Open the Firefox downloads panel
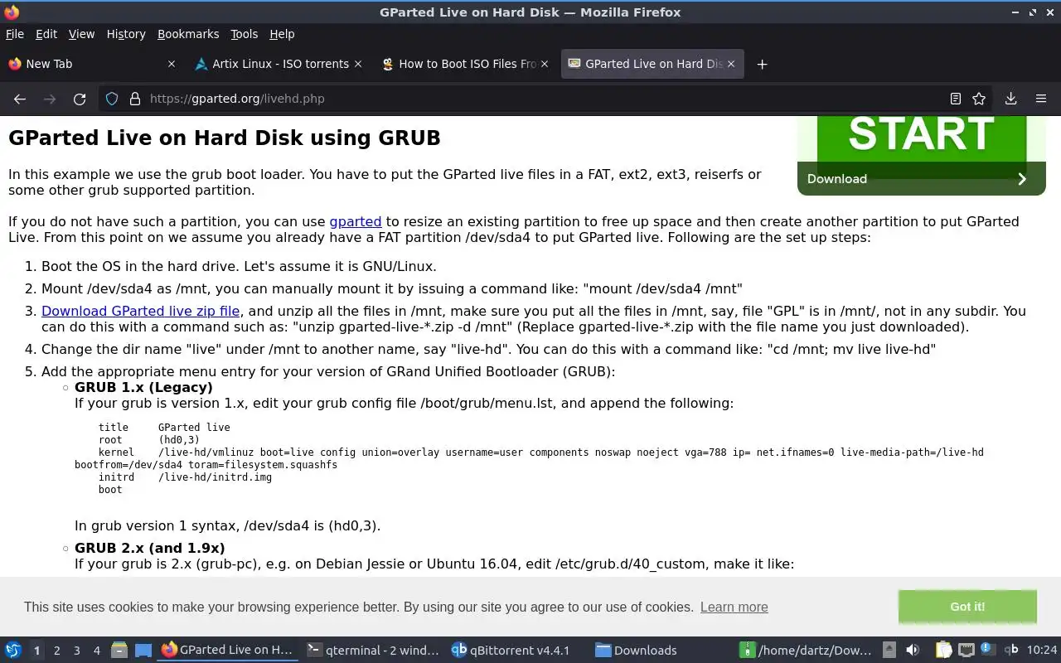 click(1010, 99)
